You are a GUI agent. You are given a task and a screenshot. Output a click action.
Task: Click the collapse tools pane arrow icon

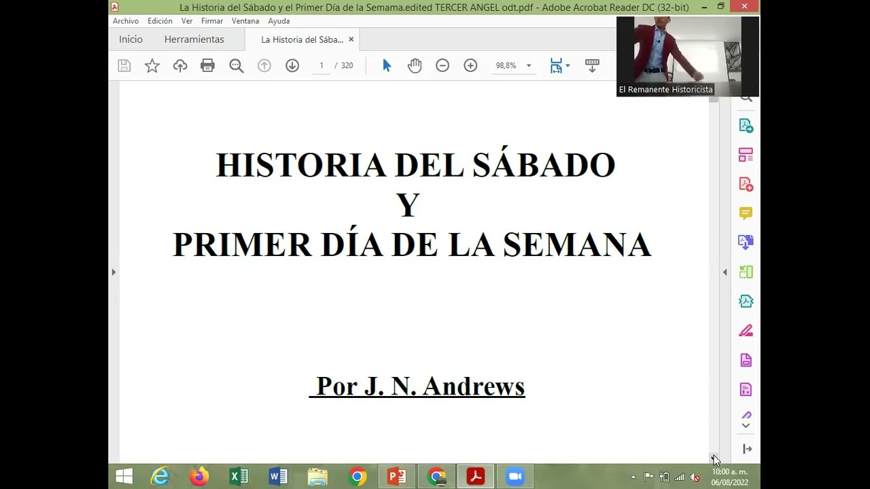pyautogui.click(x=747, y=449)
